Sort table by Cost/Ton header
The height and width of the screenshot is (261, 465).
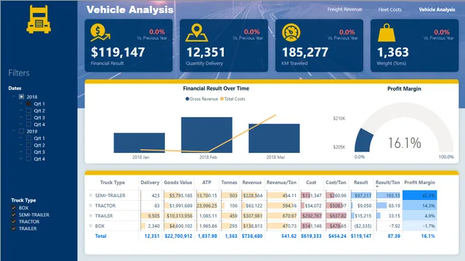click(x=336, y=183)
